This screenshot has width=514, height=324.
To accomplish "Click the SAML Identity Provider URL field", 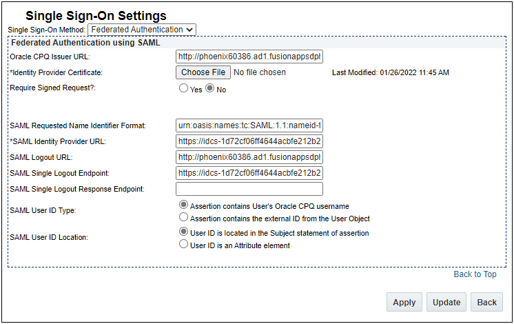I will click(249, 141).
